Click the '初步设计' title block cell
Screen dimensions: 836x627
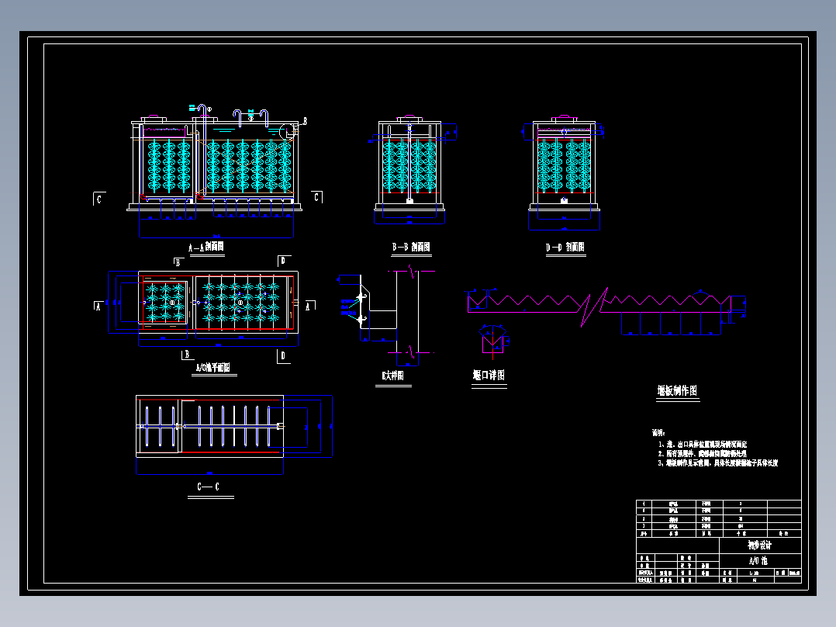[760, 546]
